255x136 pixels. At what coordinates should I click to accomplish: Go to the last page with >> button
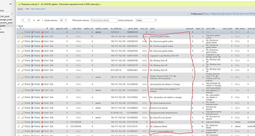(x=38, y=20)
